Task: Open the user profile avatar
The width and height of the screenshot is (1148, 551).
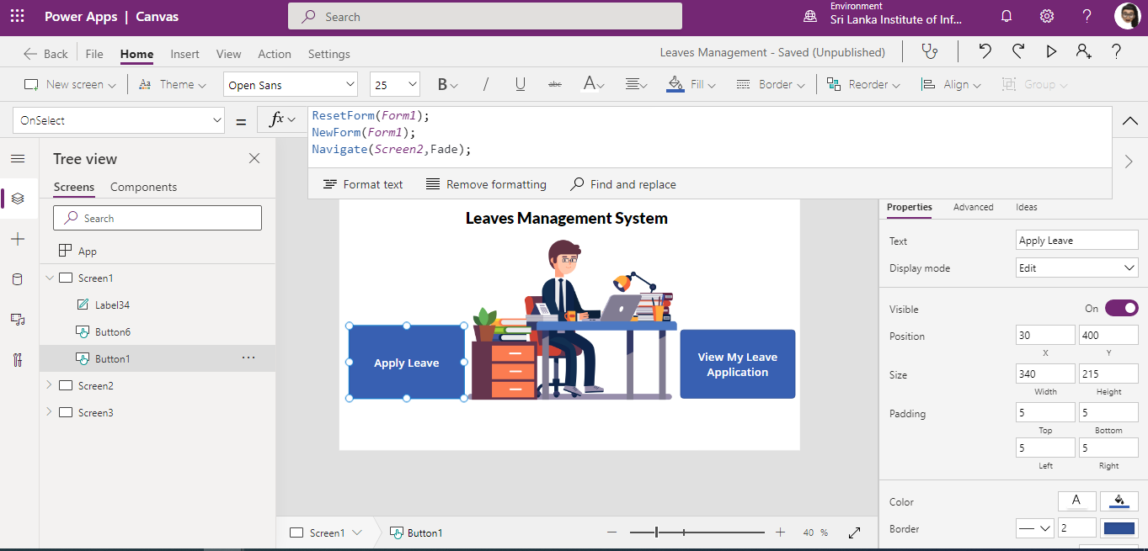Action: (1127, 17)
